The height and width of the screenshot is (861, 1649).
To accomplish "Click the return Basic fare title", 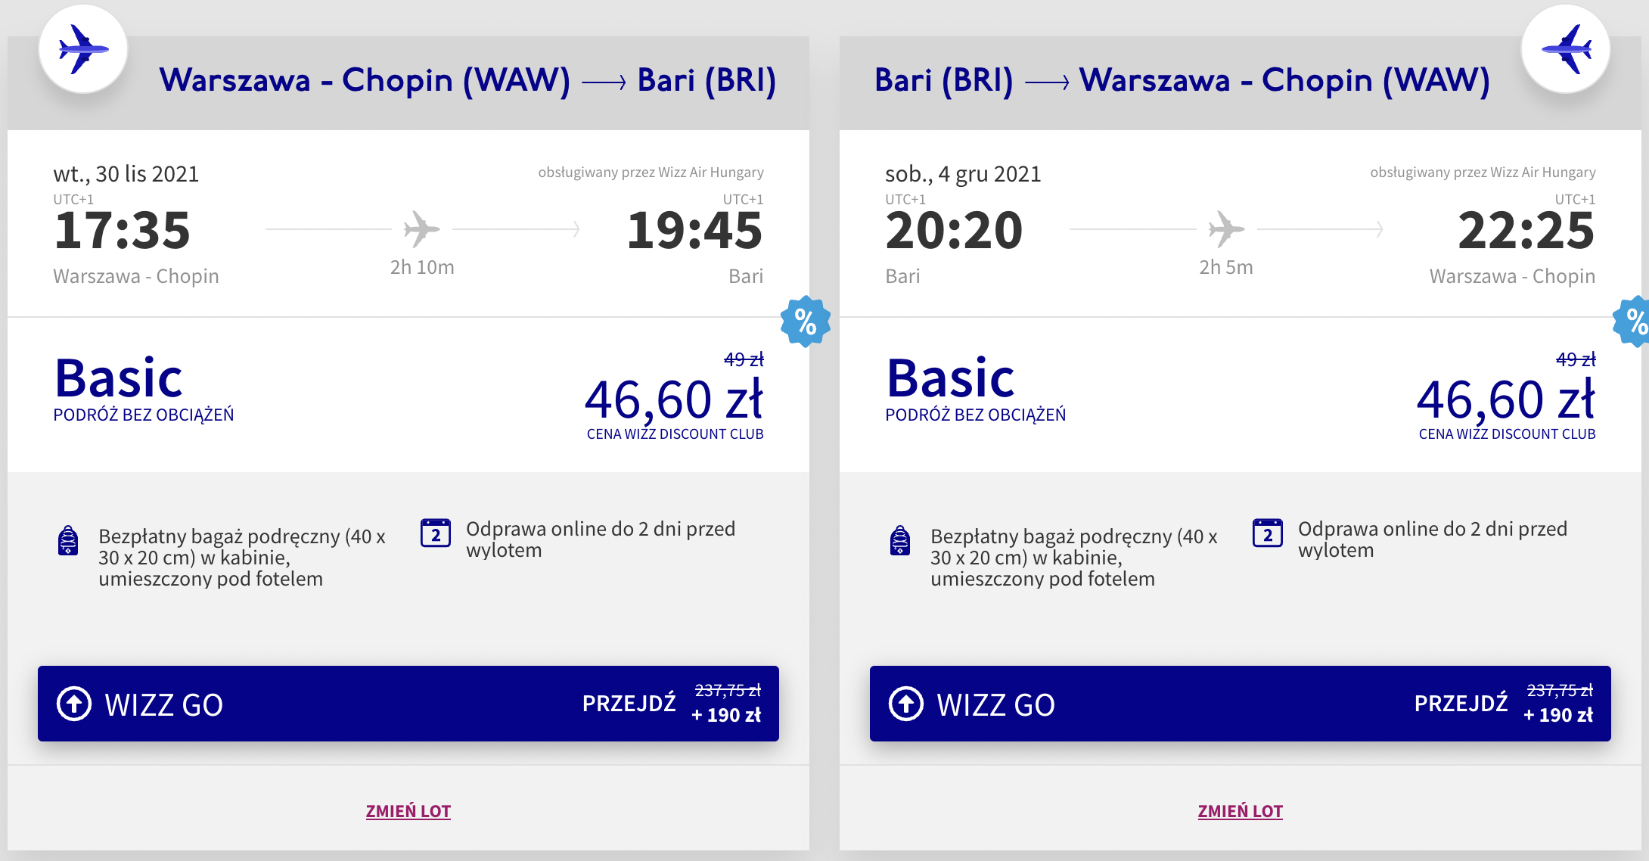I will pyautogui.click(x=951, y=378).
